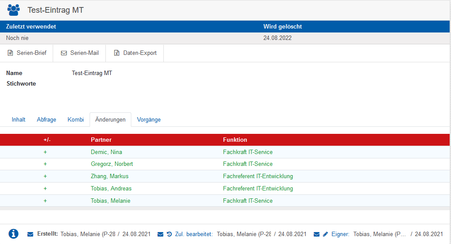Click the envelope icon before Eigner
Image resolution: width=451 pixels, height=244 pixels.
click(x=317, y=234)
